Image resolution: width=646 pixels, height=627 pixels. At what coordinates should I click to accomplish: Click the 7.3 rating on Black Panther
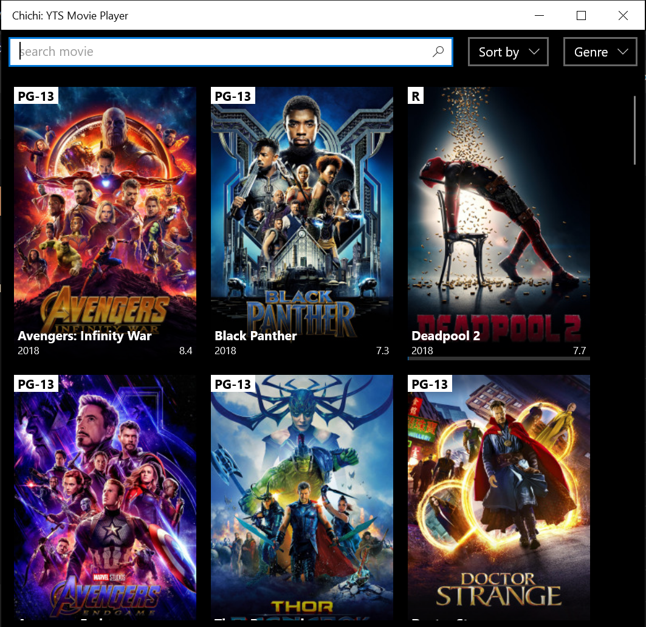pyautogui.click(x=382, y=351)
